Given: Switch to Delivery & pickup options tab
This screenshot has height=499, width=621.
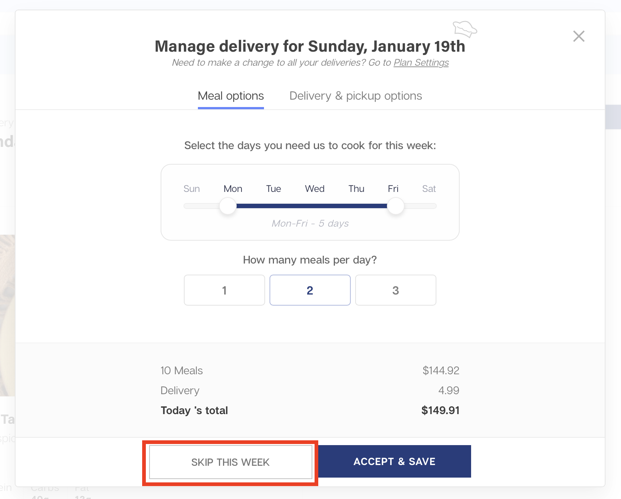Looking at the screenshot, I should point(356,96).
